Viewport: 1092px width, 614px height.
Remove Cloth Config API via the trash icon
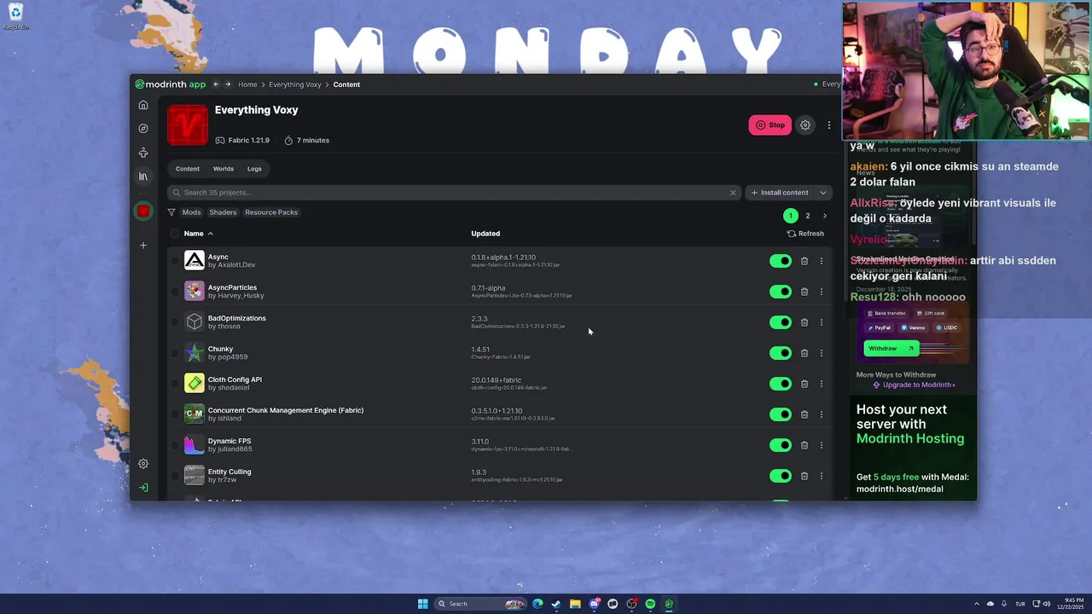804,384
